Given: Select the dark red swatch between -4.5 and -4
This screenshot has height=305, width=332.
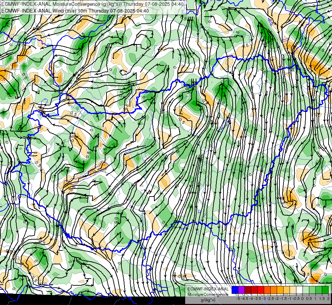Looking at the screenshot, I should tap(248, 290).
